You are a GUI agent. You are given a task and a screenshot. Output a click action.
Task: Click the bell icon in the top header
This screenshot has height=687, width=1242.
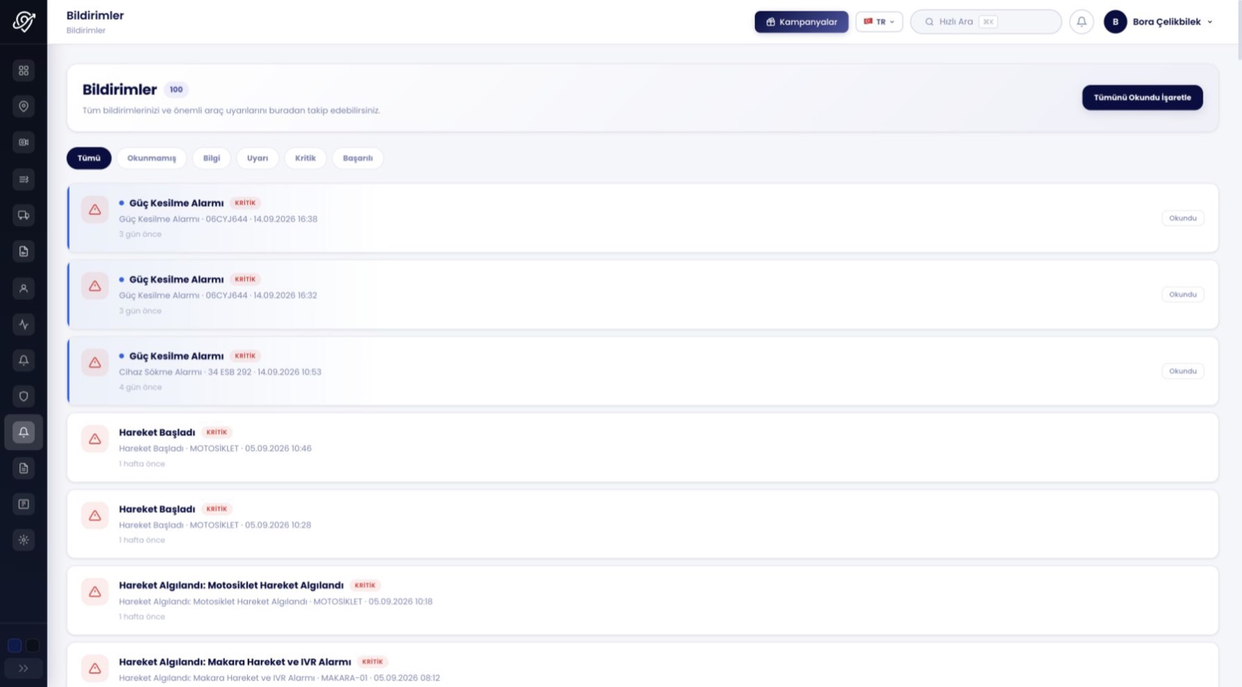point(1081,21)
